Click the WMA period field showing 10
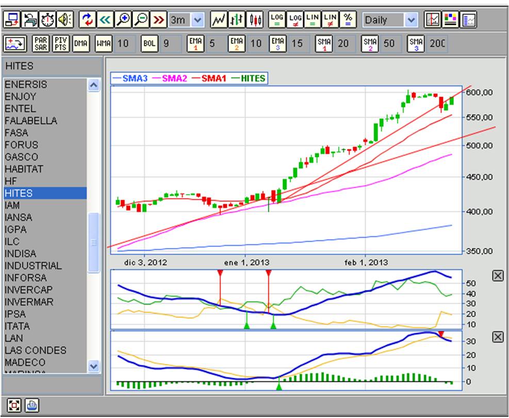The width and height of the screenshot is (509, 418). click(x=122, y=44)
